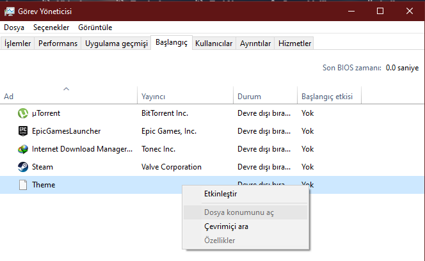425x261 pixels.
Task: Click the blank file icon next to Theme
Action: click(x=23, y=185)
